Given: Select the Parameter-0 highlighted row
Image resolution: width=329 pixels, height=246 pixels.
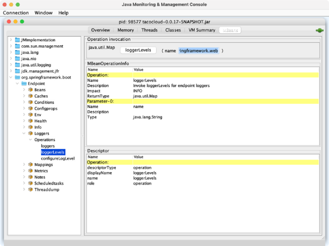Looking at the screenshot, I should (x=203, y=101).
